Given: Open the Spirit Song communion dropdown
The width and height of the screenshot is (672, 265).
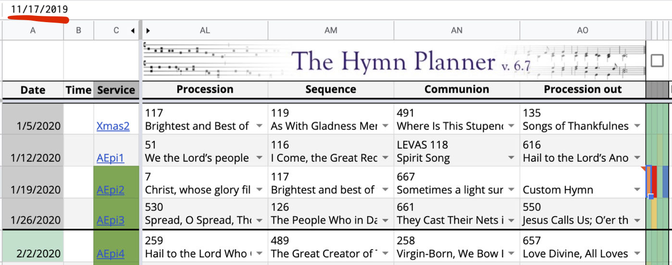Looking at the screenshot, I should tap(511, 158).
